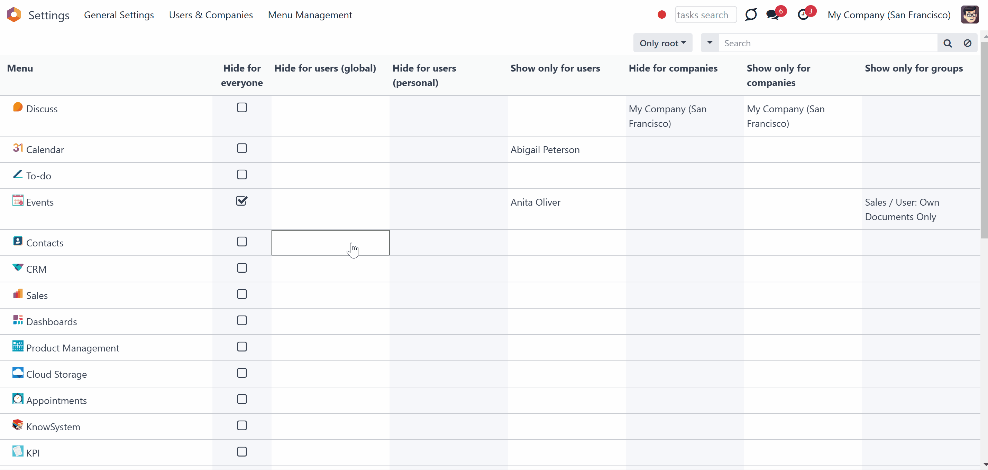Expand the search options caret
This screenshot has width=988, height=470.
click(710, 43)
